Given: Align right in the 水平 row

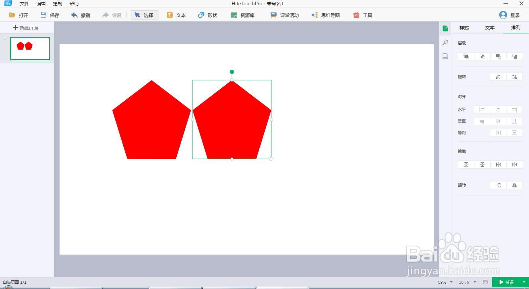Looking at the screenshot, I should point(514,110).
